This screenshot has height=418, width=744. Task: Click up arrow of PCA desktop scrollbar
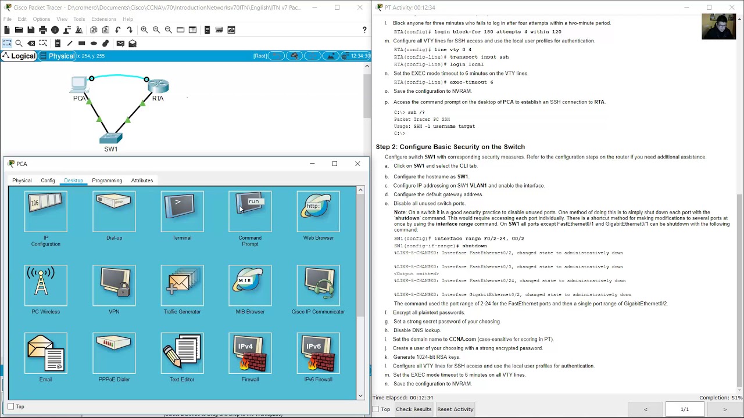point(360,190)
